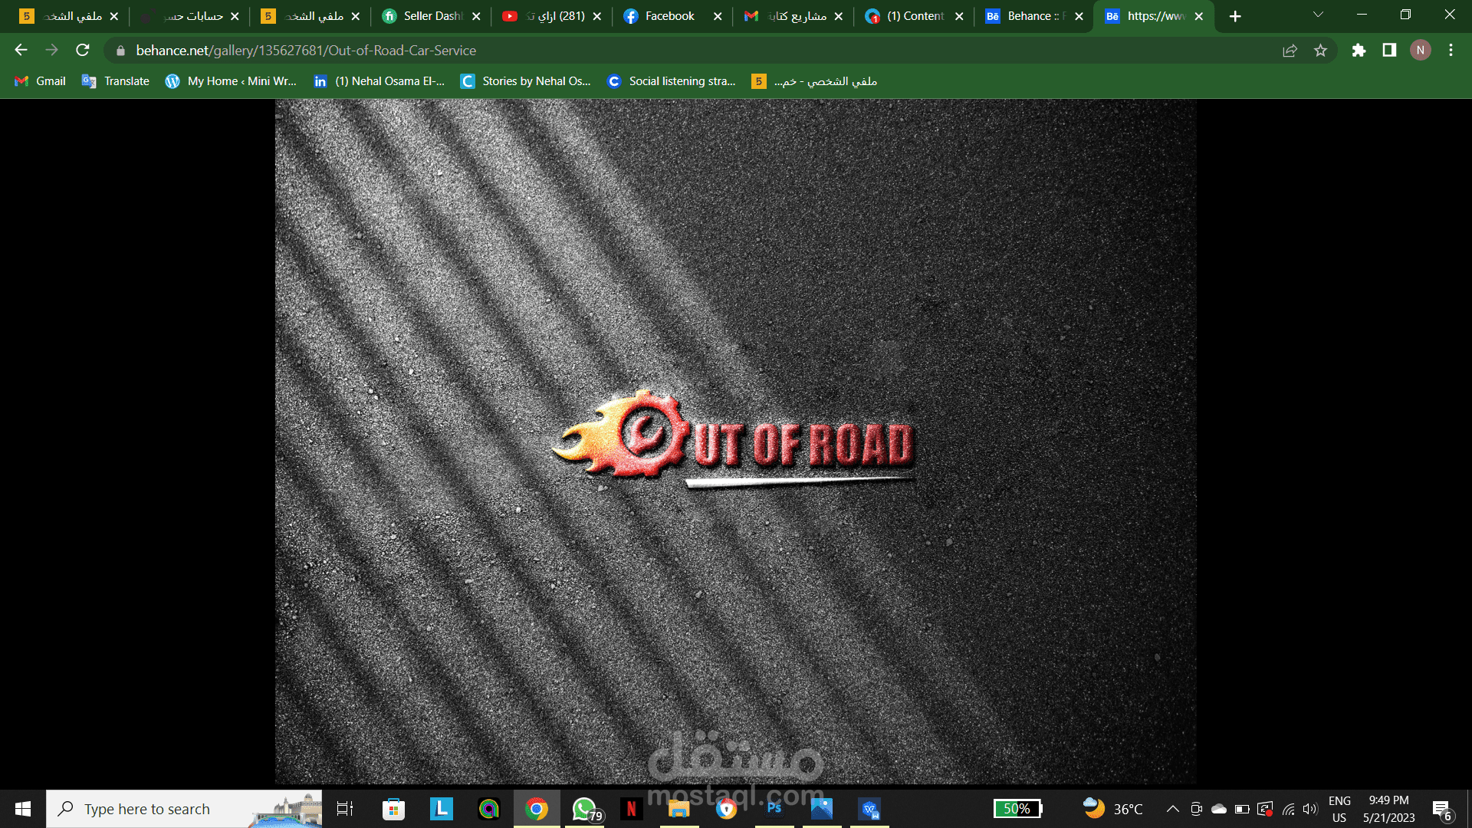
Task: Close the active https://www Behance tab
Action: 1199,16
